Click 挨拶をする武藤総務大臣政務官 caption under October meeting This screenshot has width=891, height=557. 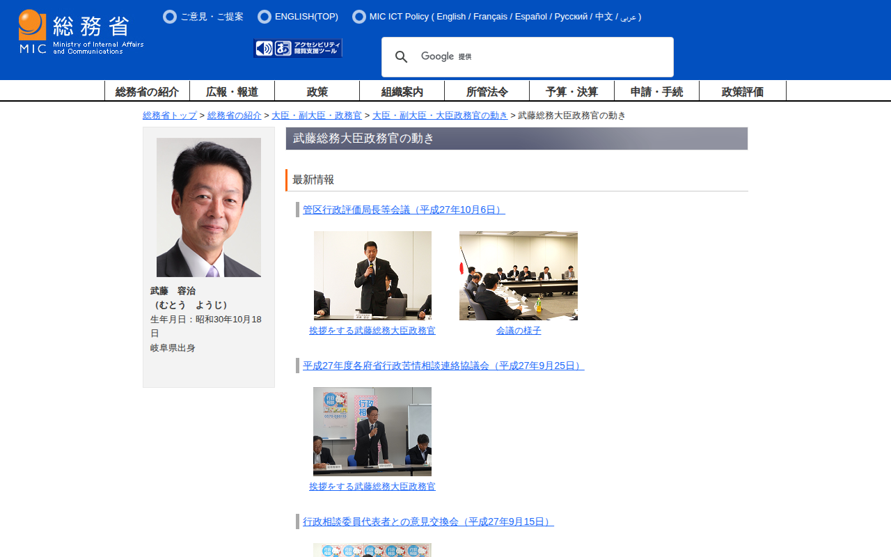(x=372, y=331)
